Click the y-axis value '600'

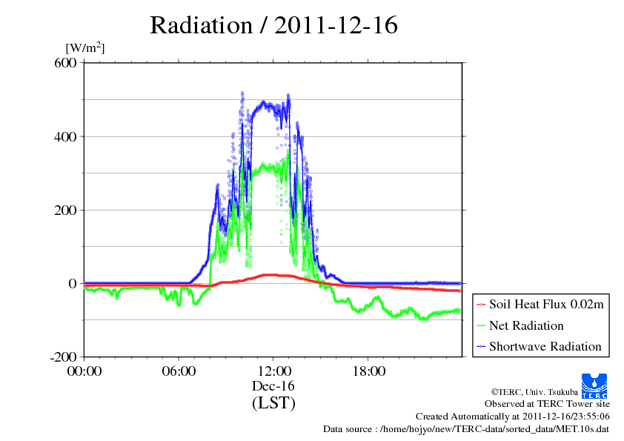point(65,62)
